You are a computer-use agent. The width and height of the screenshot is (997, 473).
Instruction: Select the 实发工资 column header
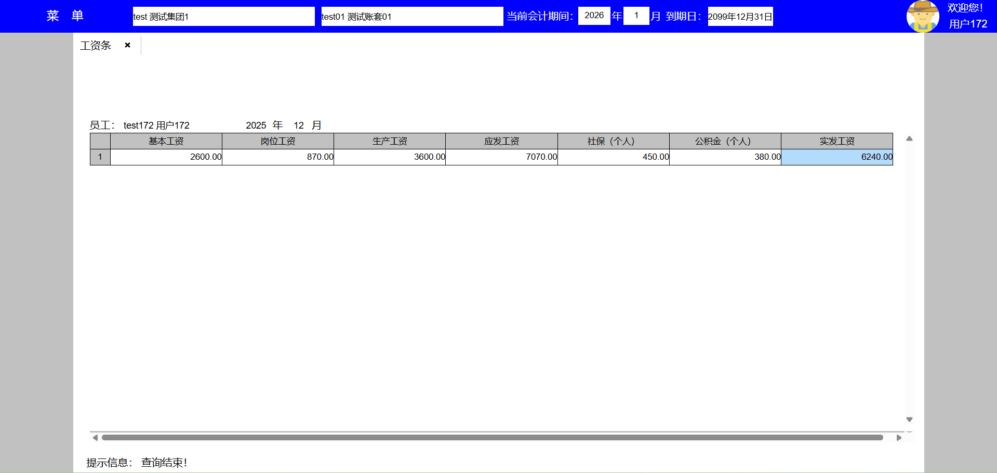[836, 141]
